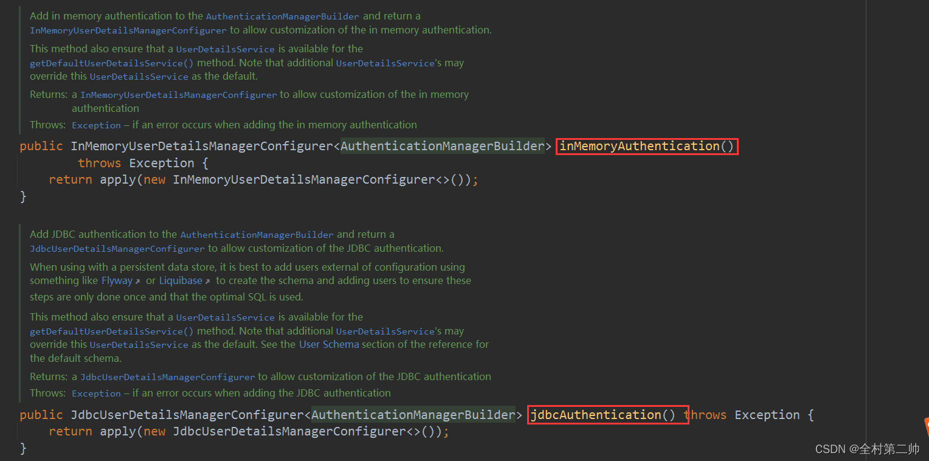Click the external-link arrow icon beside Liquibase
This screenshot has height=461, width=929.
208,281
